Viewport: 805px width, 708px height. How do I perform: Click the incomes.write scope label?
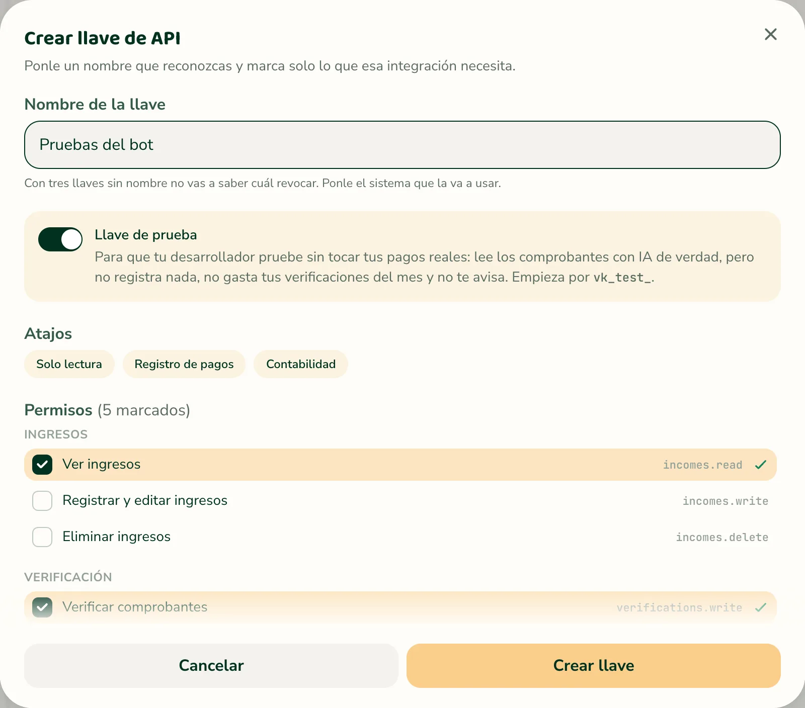point(726,501)
